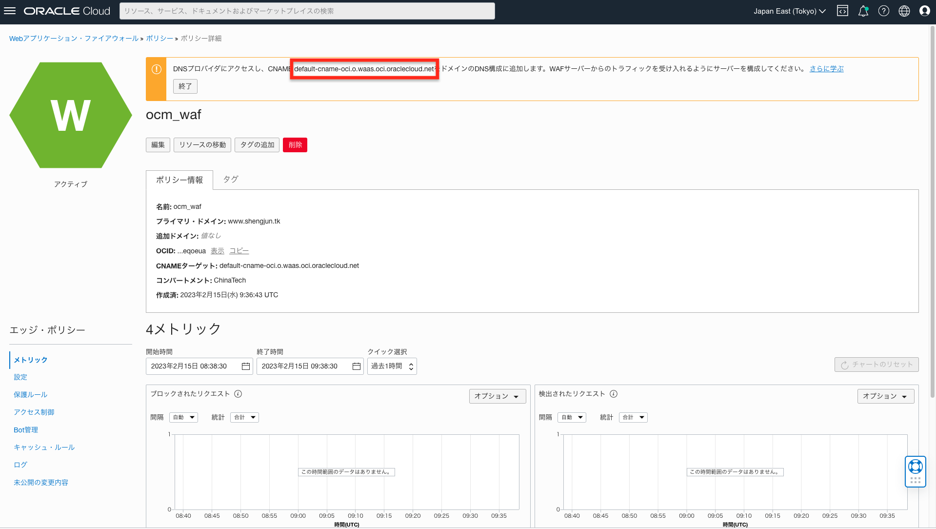Open 設定 in the sidebar
The image size is (936, 529).
tap(20, 377)
